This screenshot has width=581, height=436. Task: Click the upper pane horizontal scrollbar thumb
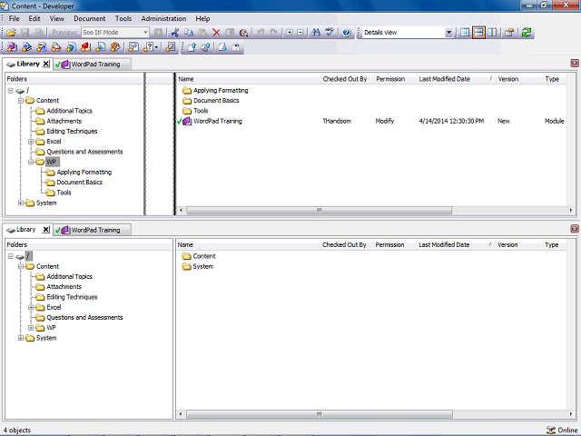tap(319, 210)
